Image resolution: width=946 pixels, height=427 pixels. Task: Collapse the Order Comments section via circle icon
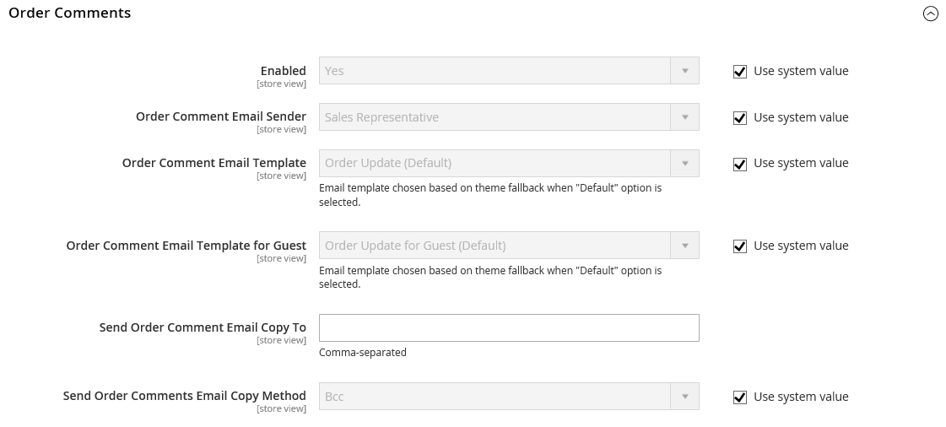(930, 14)
